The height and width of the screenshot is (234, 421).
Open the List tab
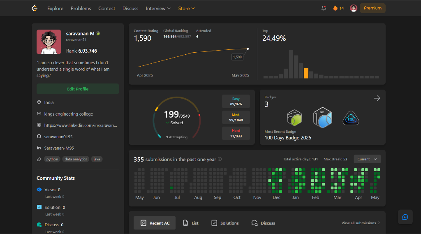pos(191,223)
